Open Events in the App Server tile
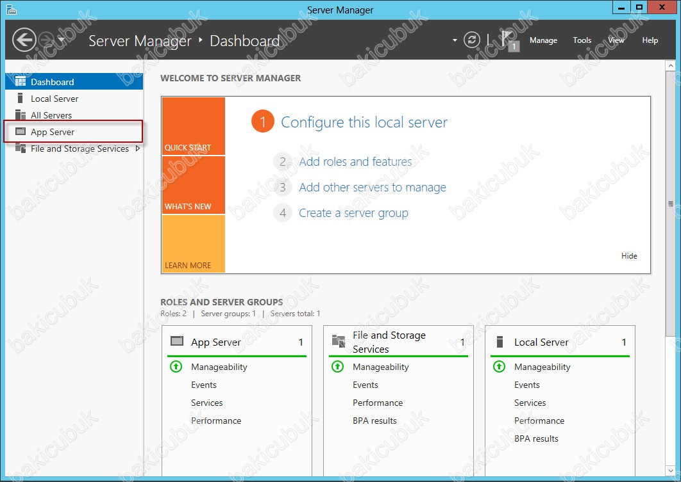The height and width of the screenshot is (482, 681). pos(204,385)
